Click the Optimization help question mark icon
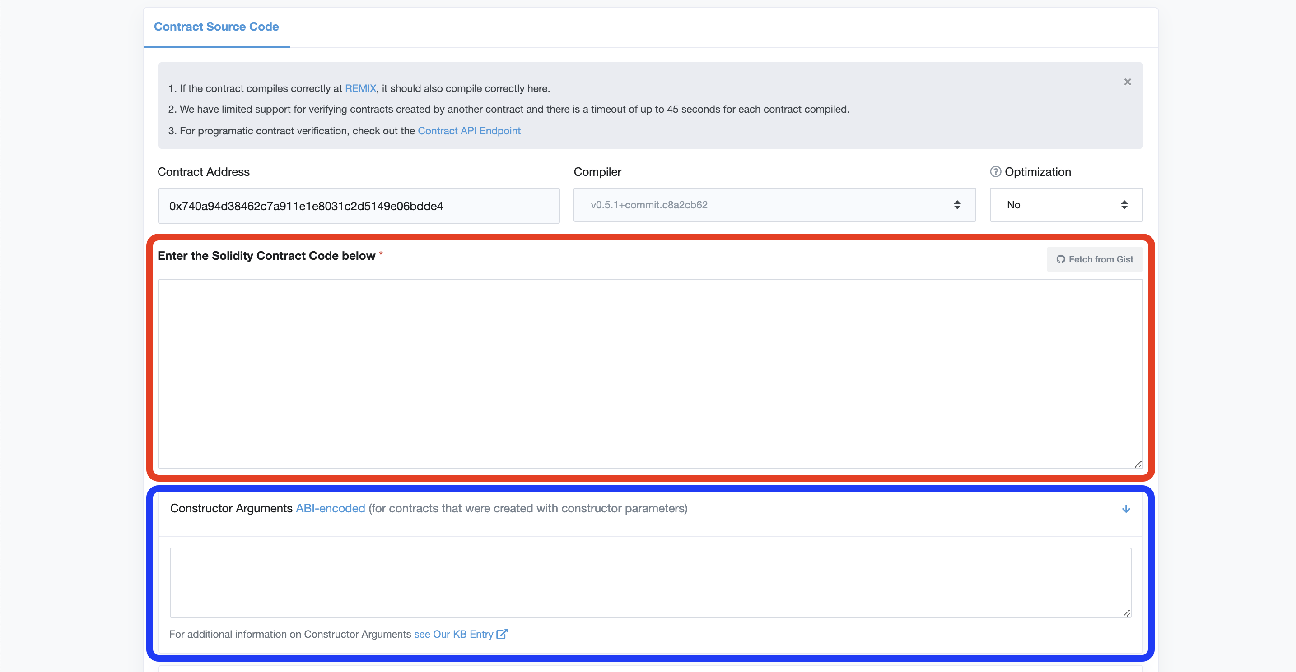This screenshot has width=1296, height=672. point(995,172)
